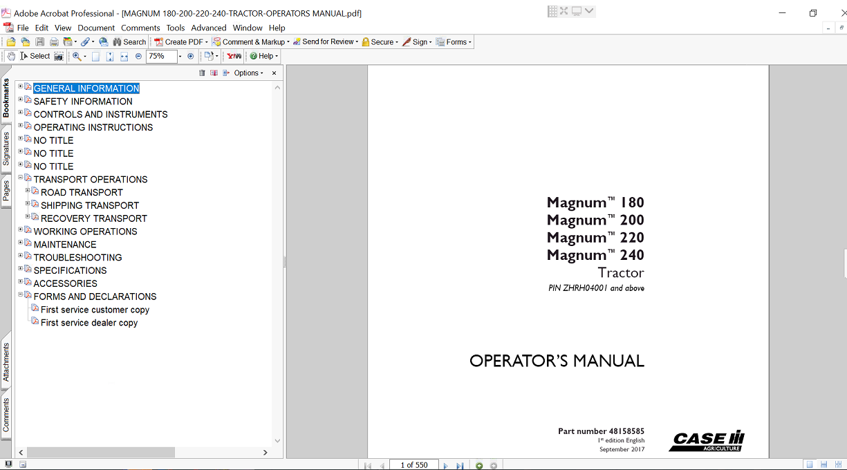Click the page number input field
The image size is (847, 470).
click(x=413, y=465)
